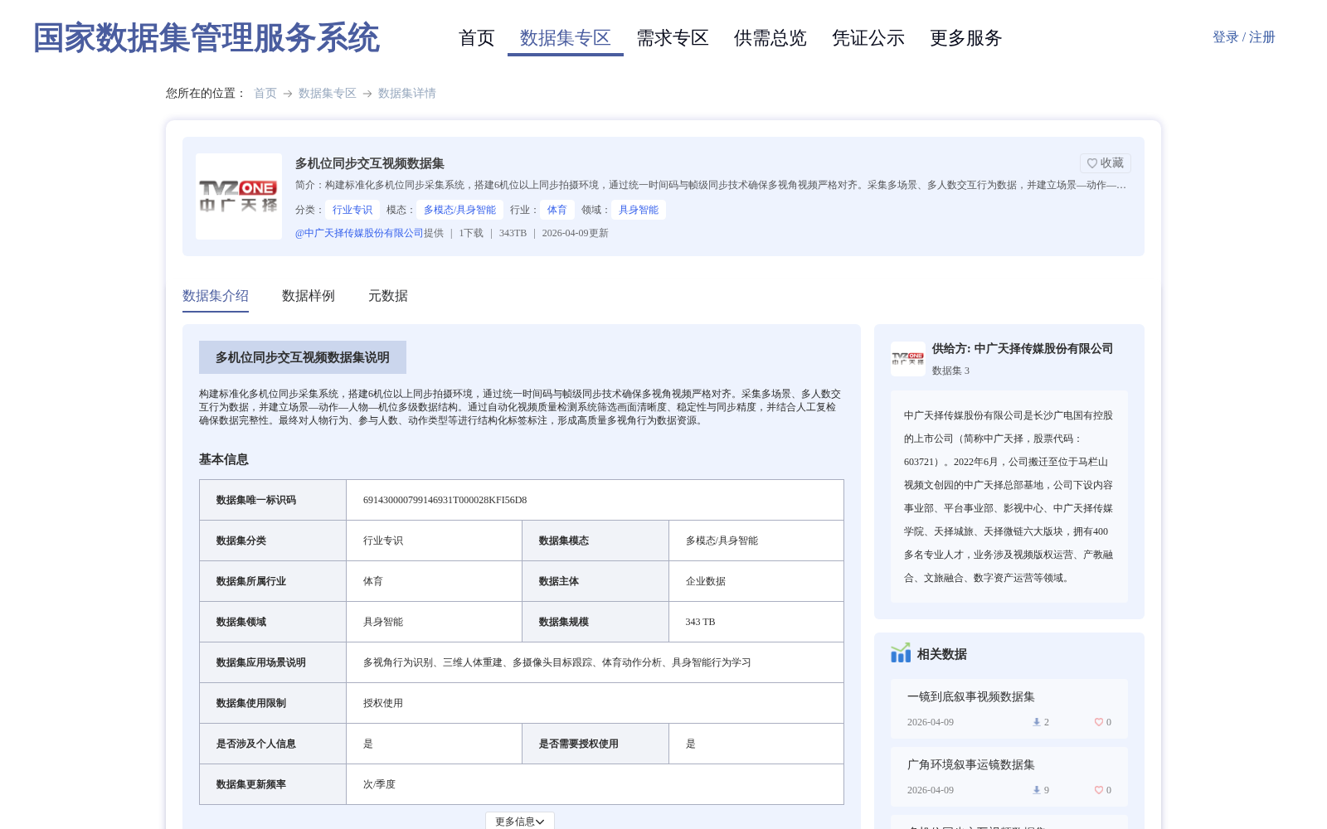The width and height of the screenshot is (1327, 829).
Task: Click the 数据集应用场景说明 row label
Action: pyautogui.click(x=261, y=662)
